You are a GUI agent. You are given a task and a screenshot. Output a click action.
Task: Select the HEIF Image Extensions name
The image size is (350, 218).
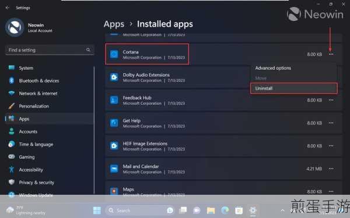pyautogui.click(x=145, y=144)
